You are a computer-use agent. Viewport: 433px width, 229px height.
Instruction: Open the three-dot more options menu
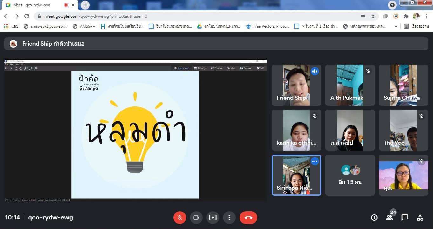point(229,218)
